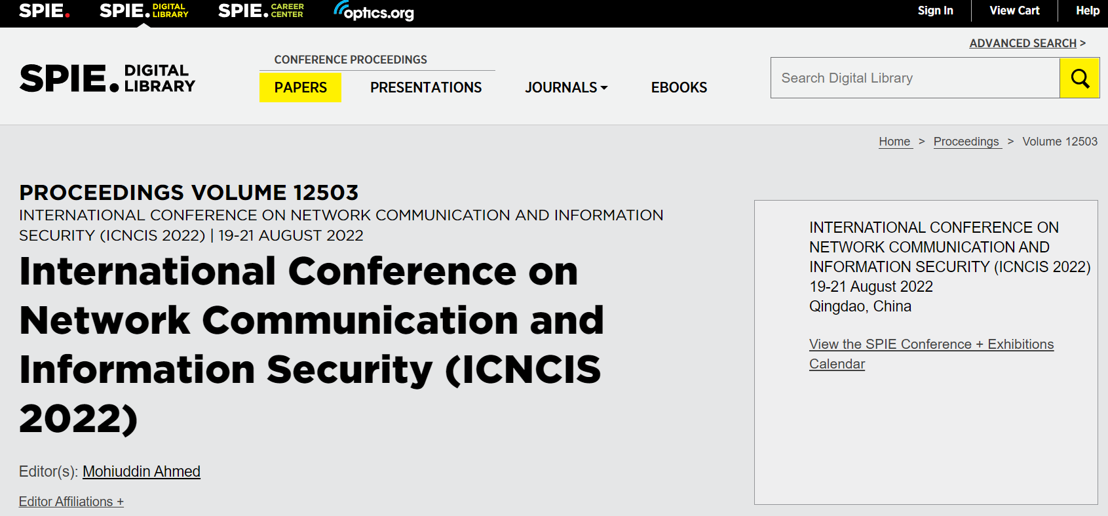Open View Cart
Viewport: 1108px width, 516px height.
click(x=1014, y=10)
